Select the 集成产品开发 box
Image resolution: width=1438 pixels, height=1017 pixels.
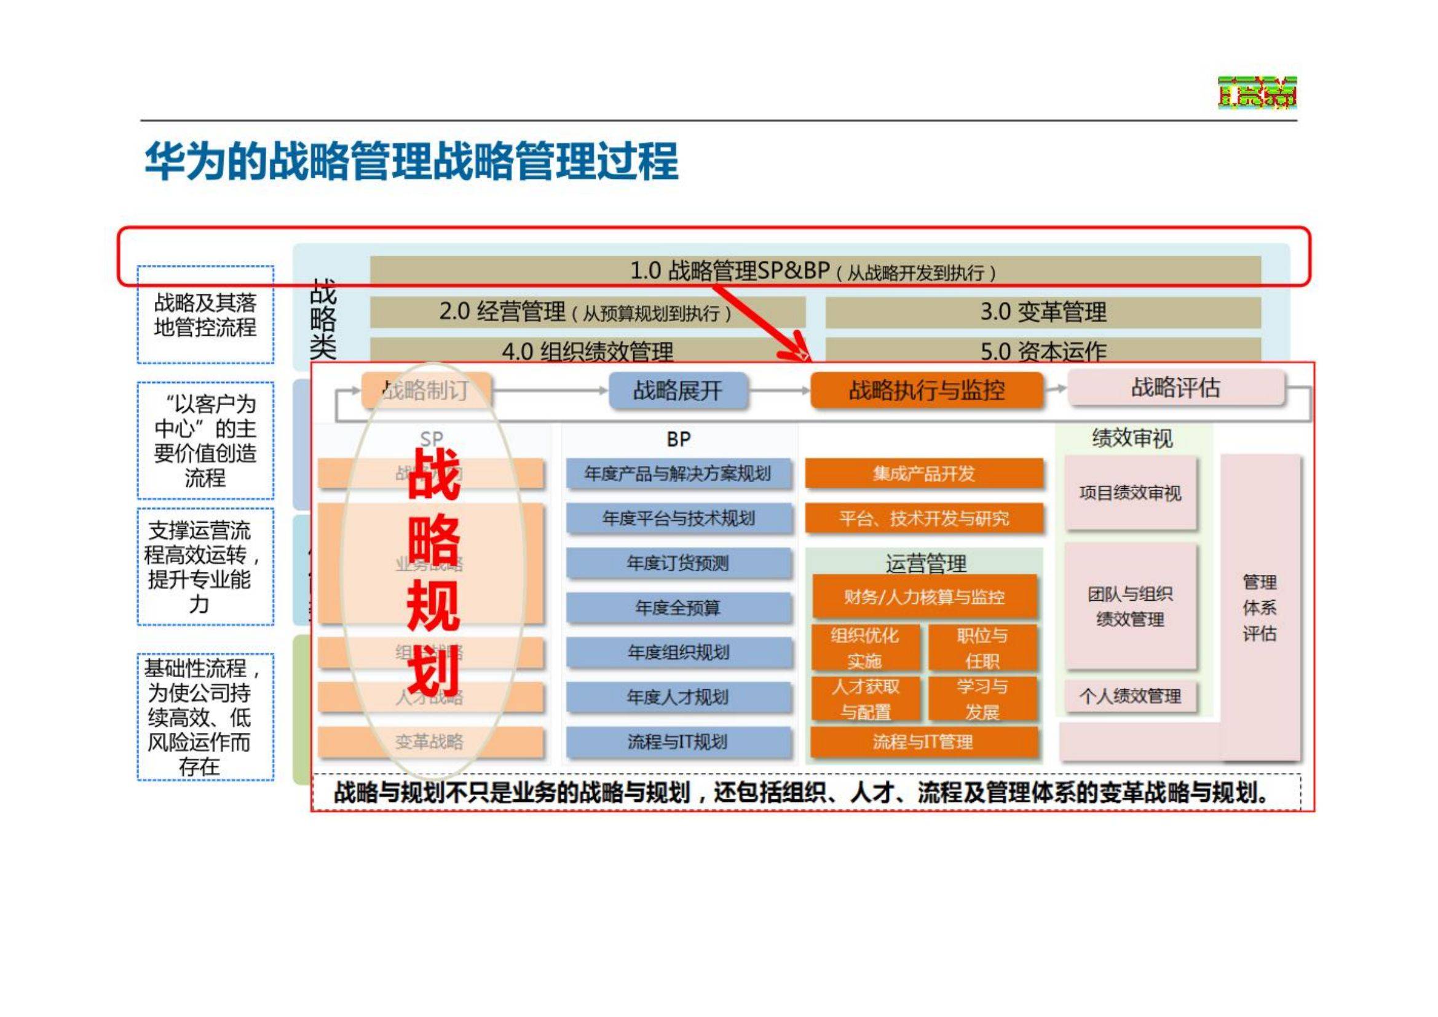point(925,473)
